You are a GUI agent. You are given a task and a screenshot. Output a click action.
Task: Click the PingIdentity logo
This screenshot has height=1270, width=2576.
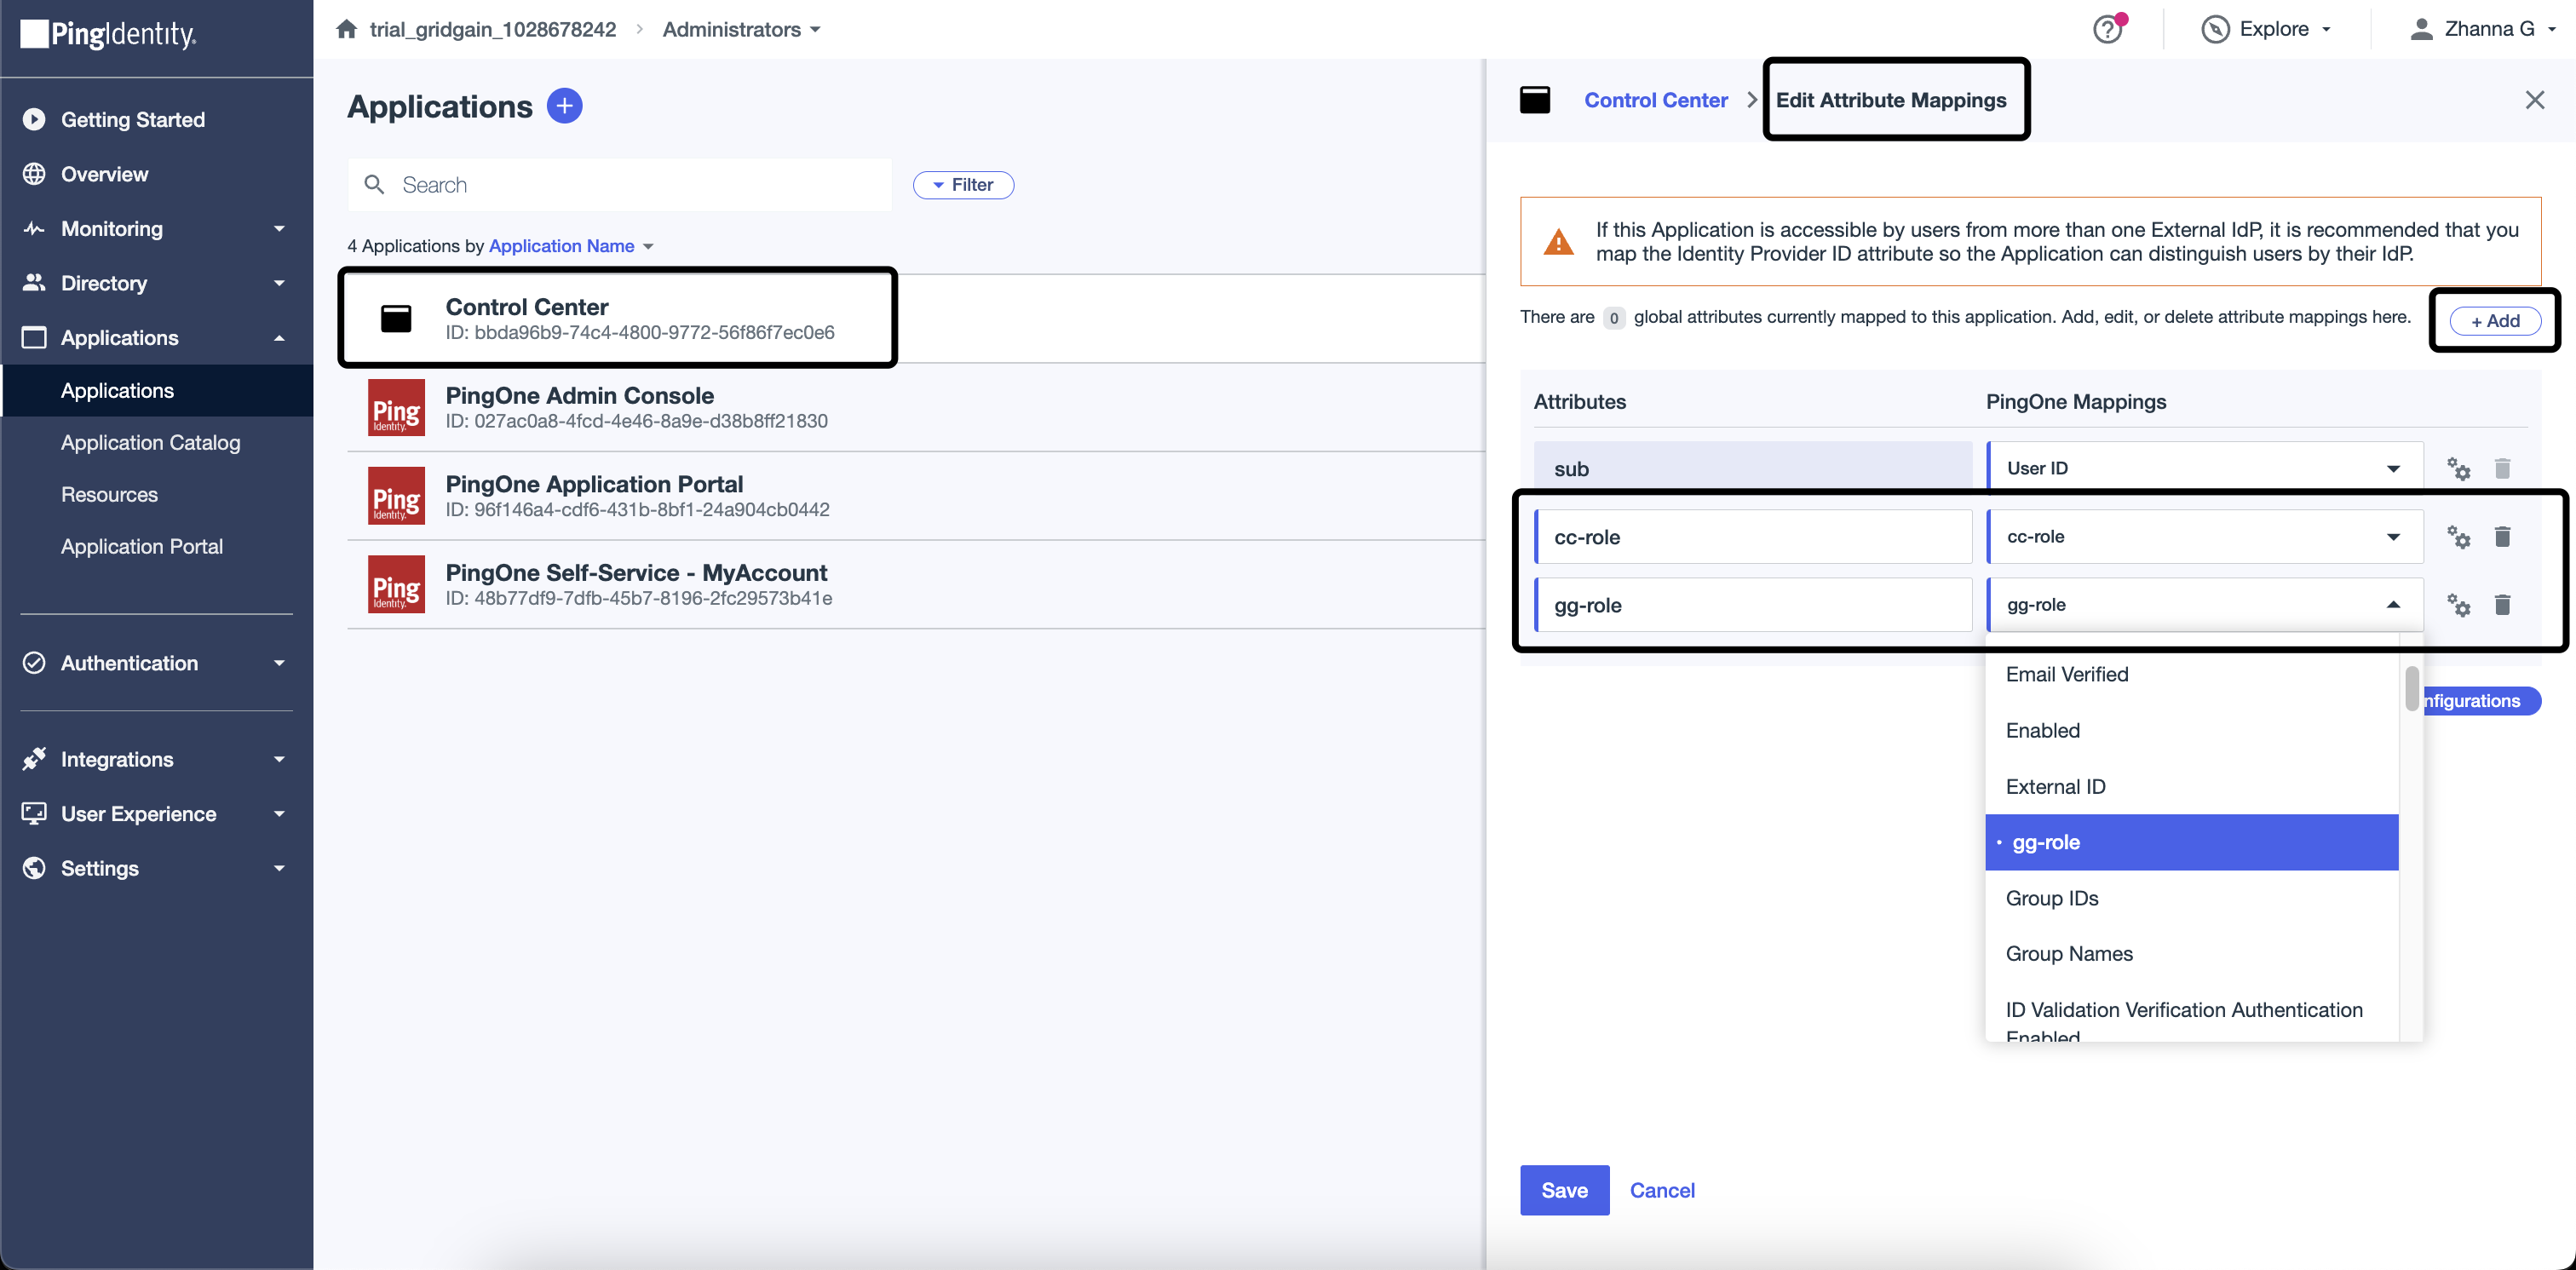tap(108, 34)
